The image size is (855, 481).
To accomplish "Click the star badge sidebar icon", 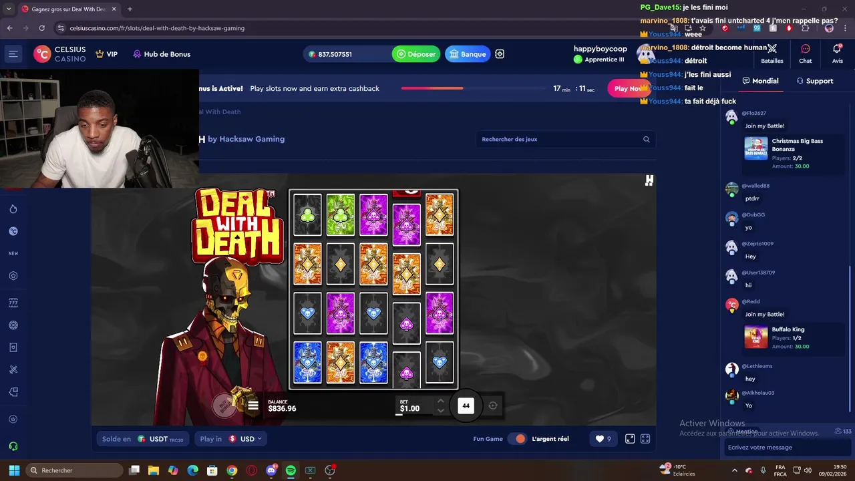I will [x=13, y=419].
